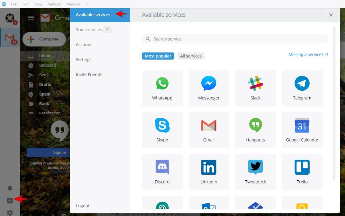Add the Trello service
The width and height of the screenshot is (345, 216).
point(302,172)
